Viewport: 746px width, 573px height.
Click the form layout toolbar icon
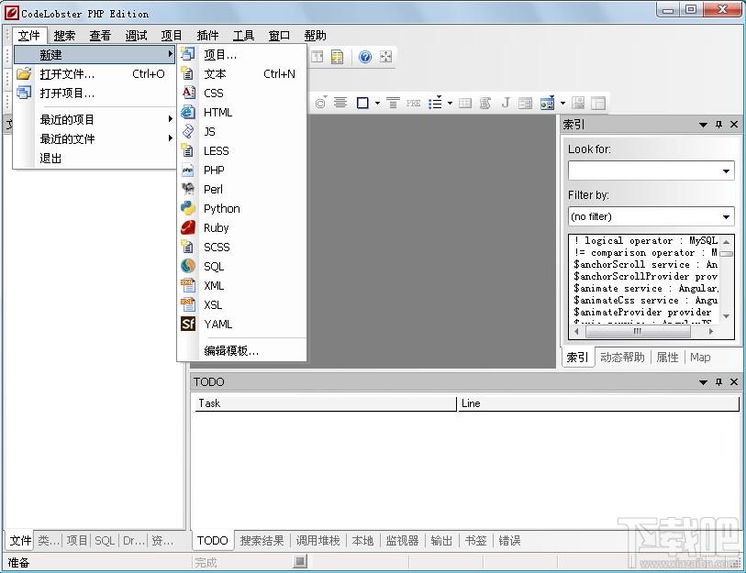click(525, 103)
